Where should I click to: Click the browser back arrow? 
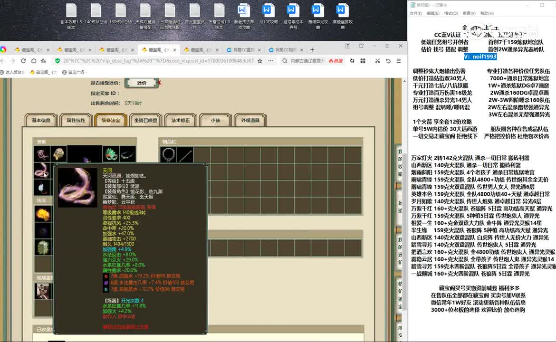point(2,61)
